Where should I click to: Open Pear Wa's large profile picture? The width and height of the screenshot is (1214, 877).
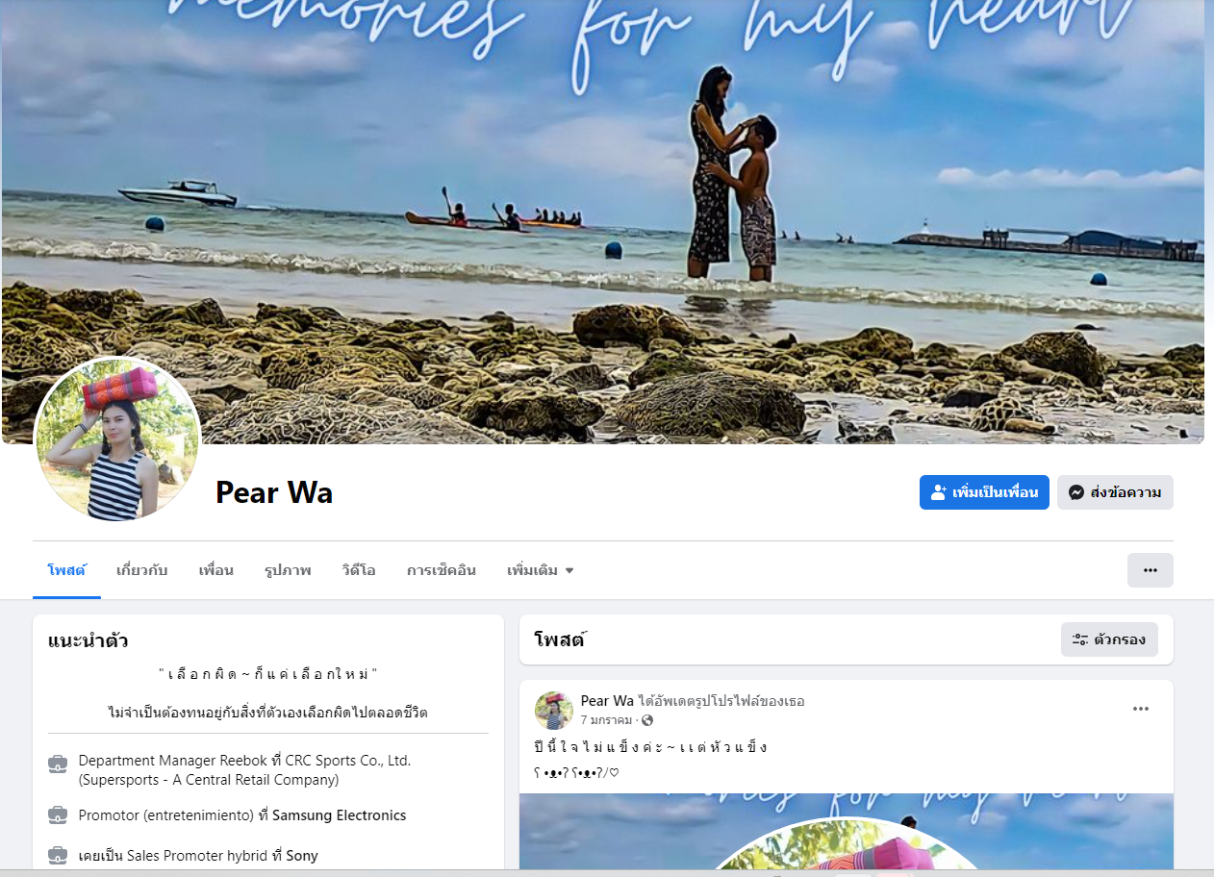117,439
